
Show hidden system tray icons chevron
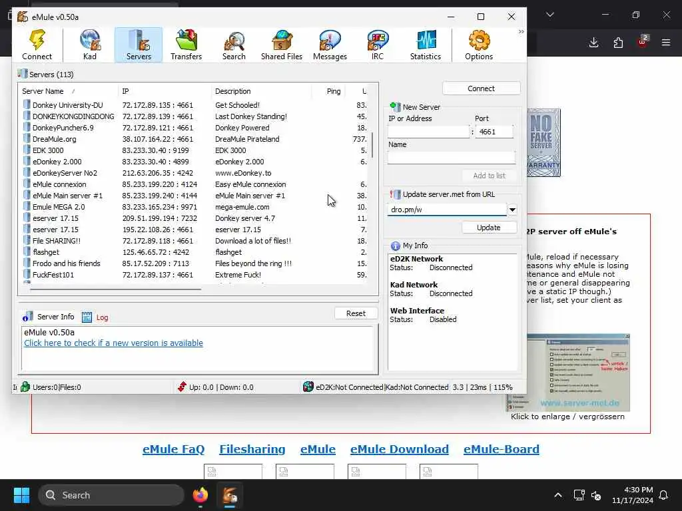click(x=558, y=495)
